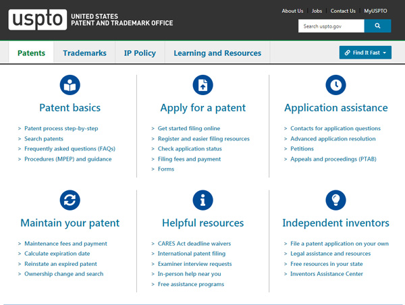Image resolution: width=405 pixels, height=305 pixels.
Task: Click the Maintain your patent refresh icon
Action: (x=70, y=200)
